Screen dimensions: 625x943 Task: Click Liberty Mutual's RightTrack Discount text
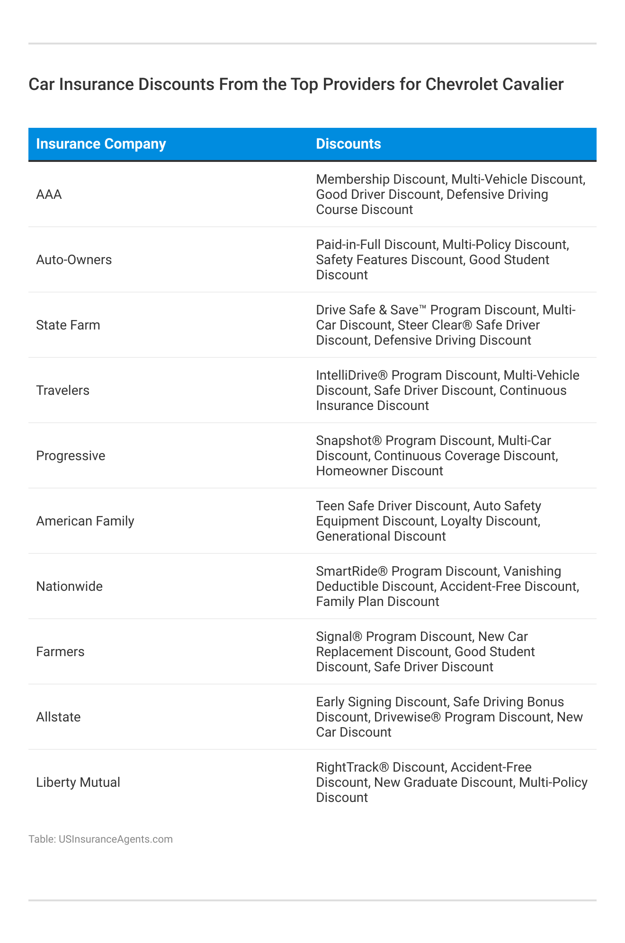click(x=381, y=767)
